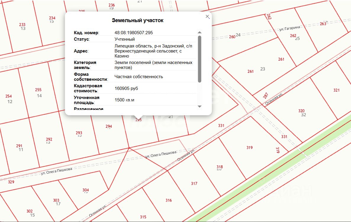
Task: Select parcel 318 on the map
Action: (220, 167)
